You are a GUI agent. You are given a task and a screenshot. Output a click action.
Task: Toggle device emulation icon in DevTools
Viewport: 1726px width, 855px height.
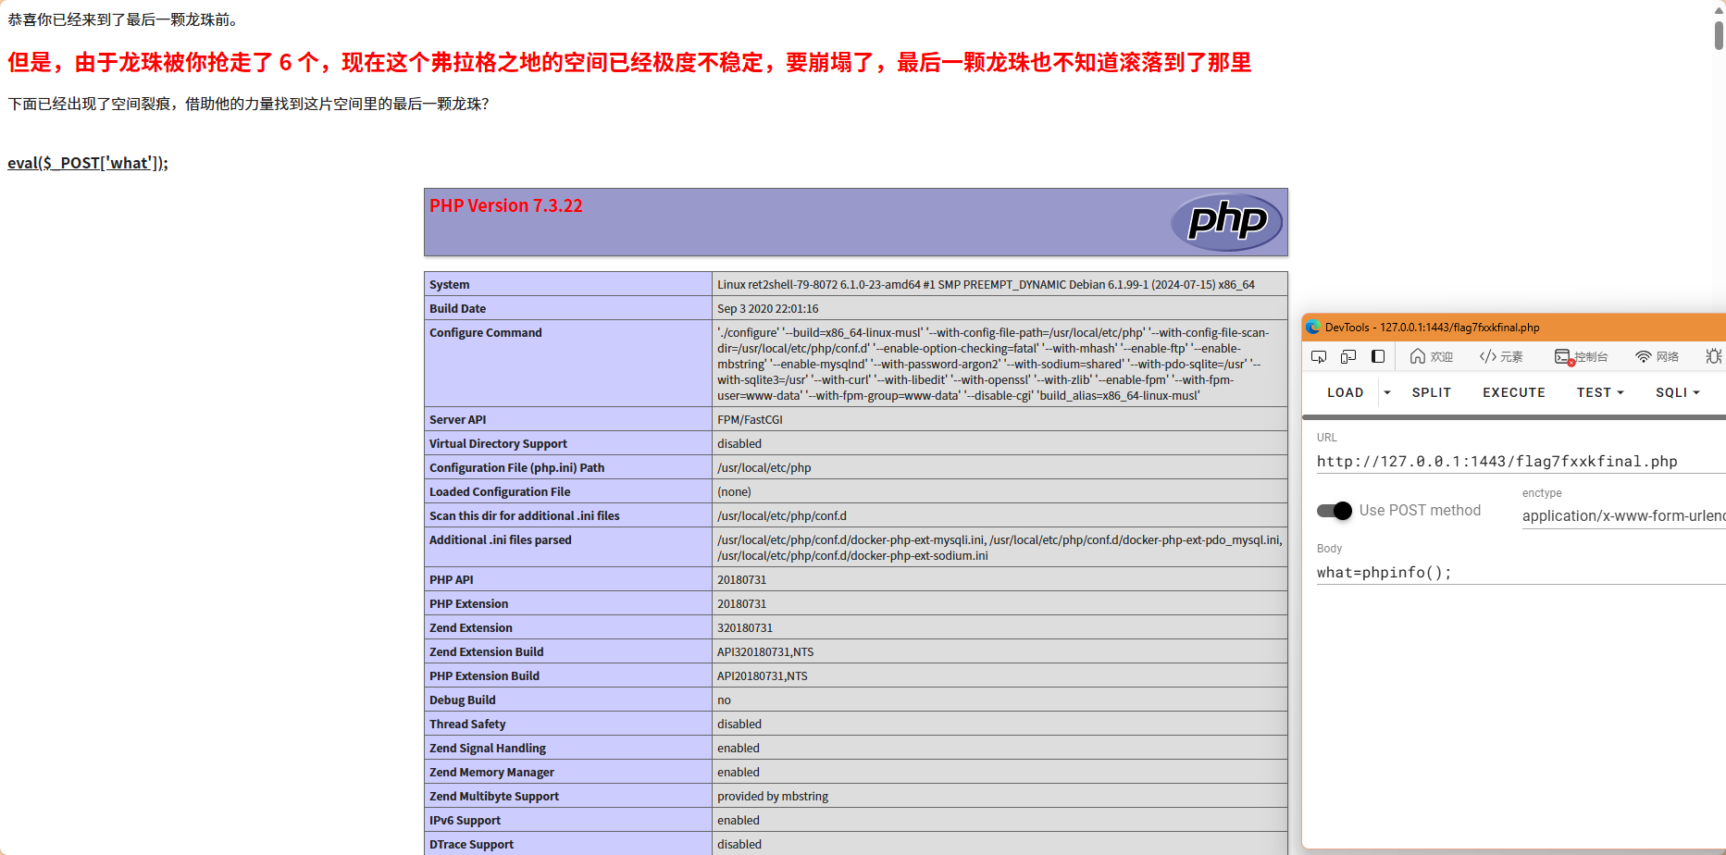[1348, 356]
